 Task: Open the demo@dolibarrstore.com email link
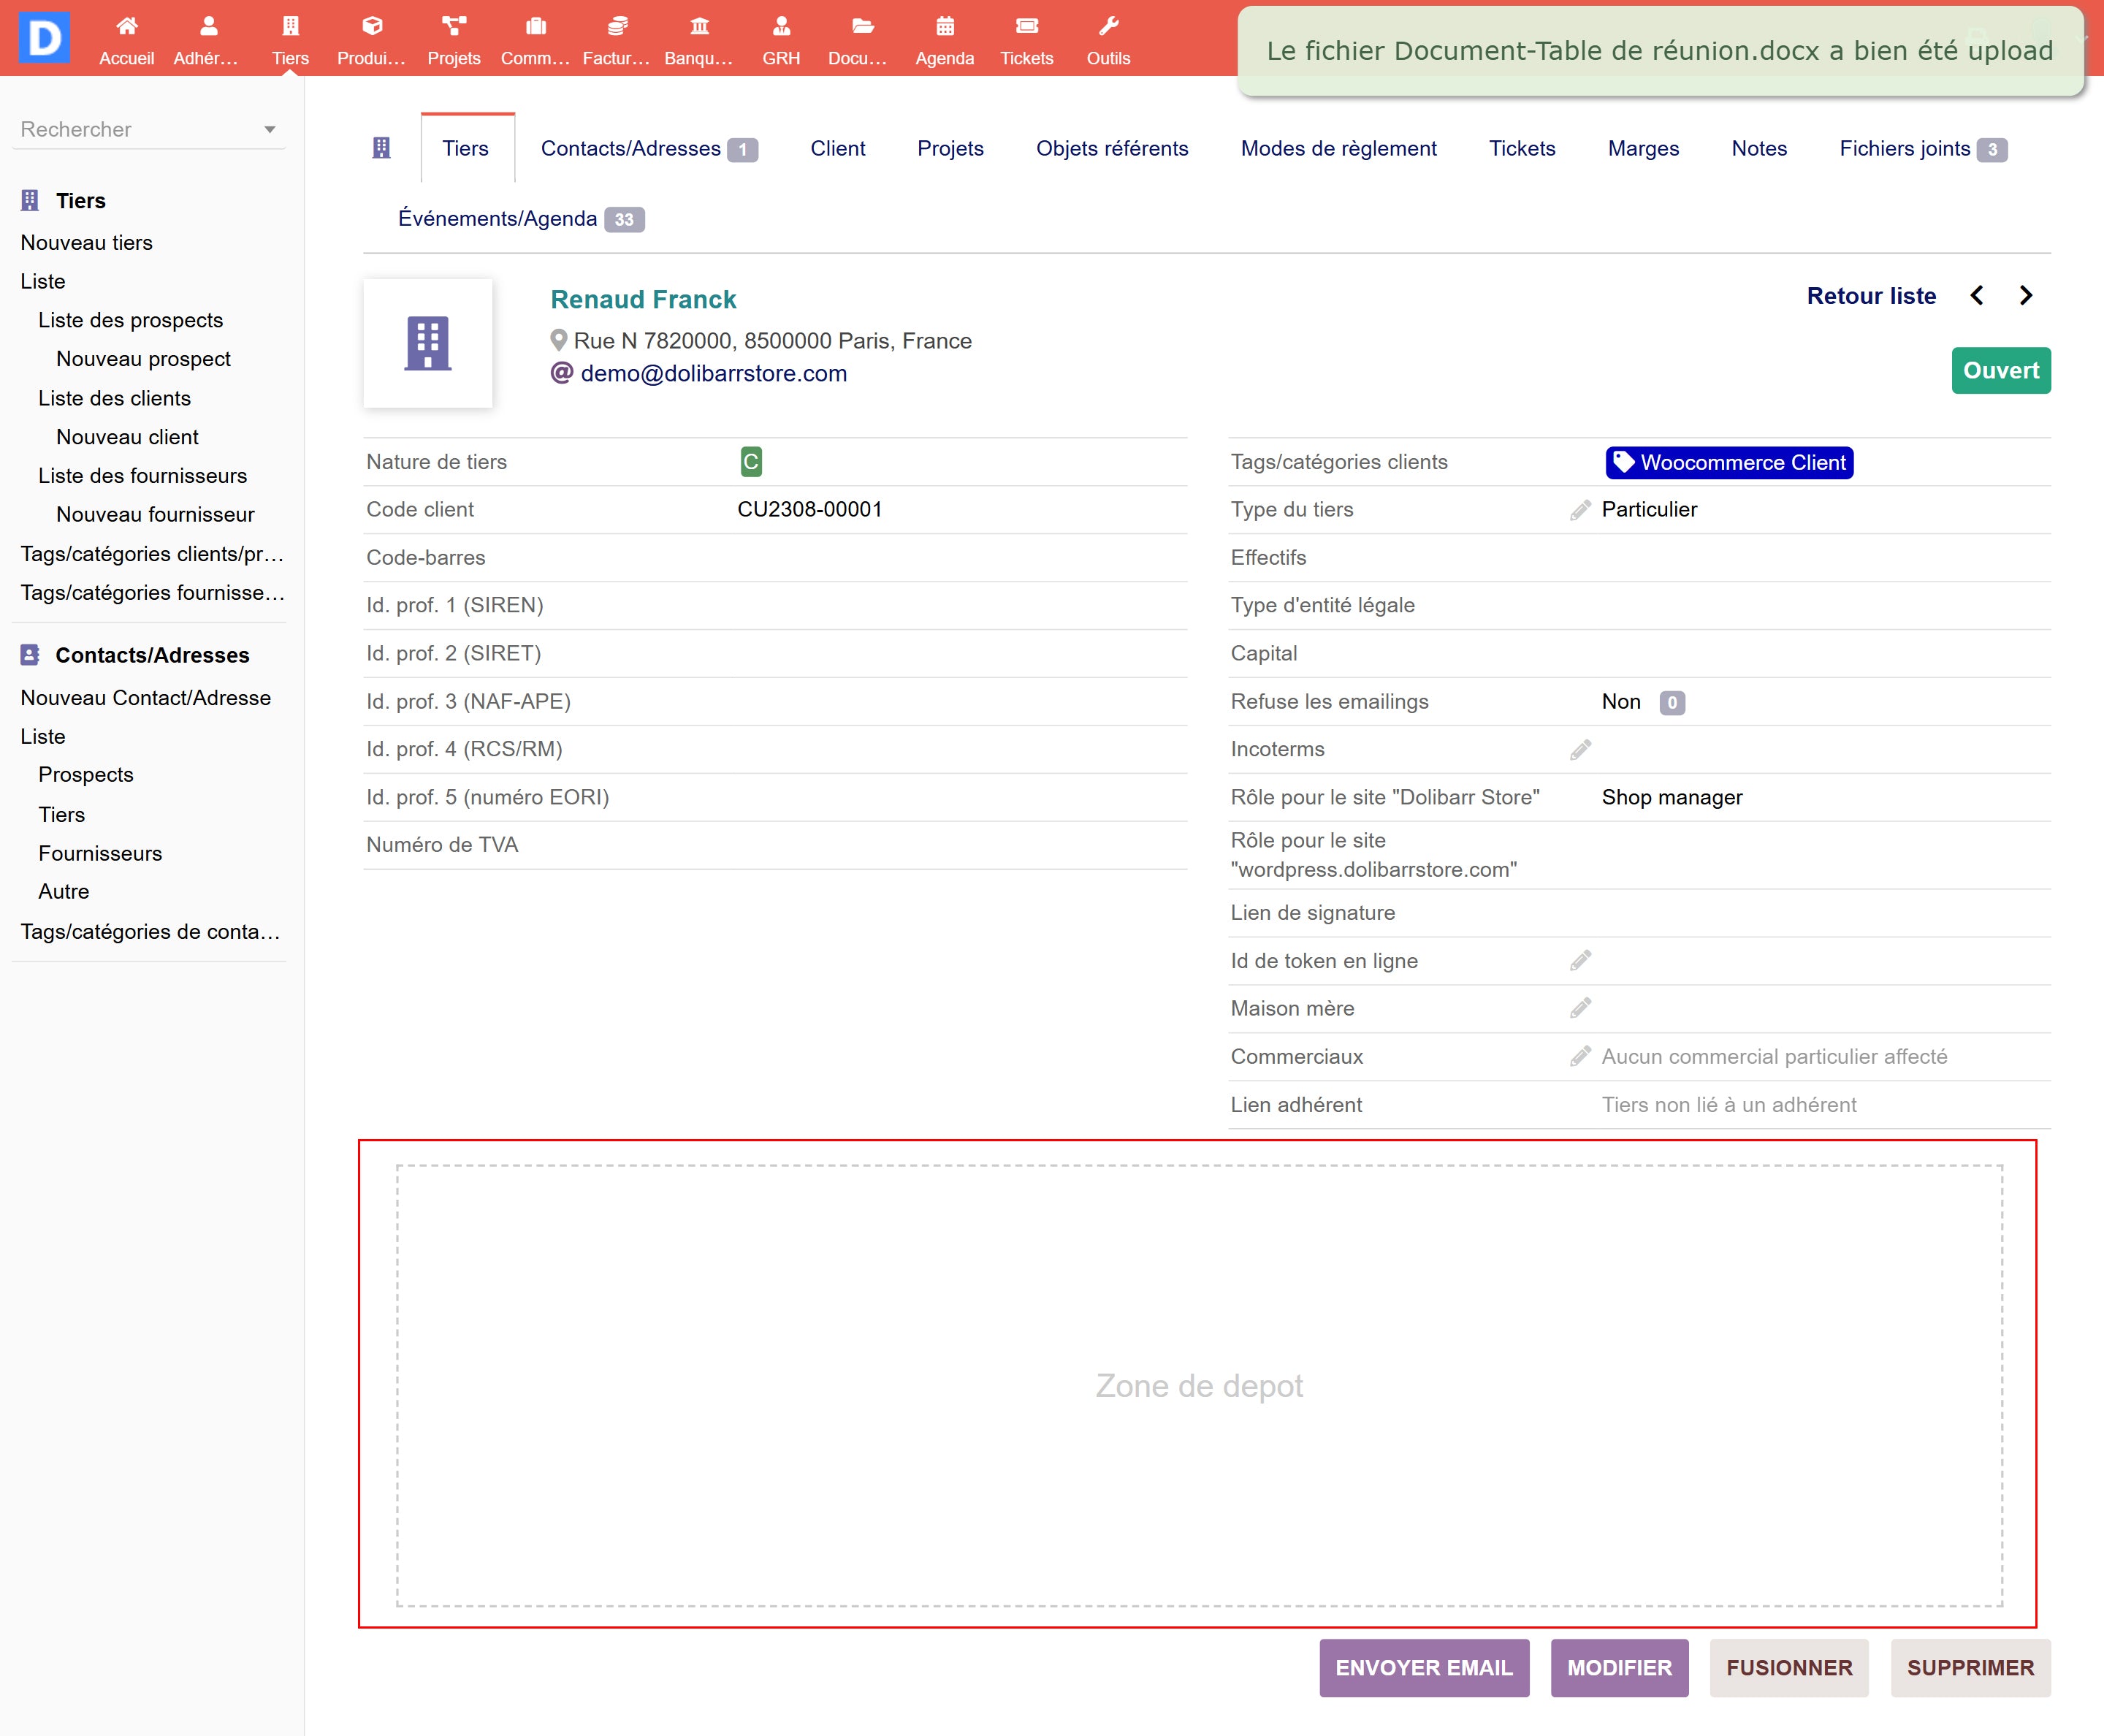point(713,374)
